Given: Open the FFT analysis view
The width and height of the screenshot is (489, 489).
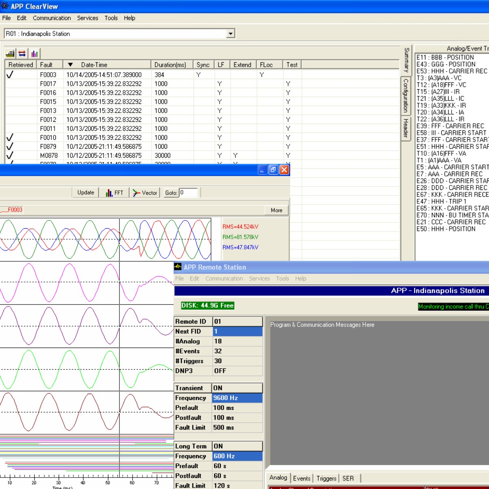Looking at the screenshot, I should pos(114,192).
